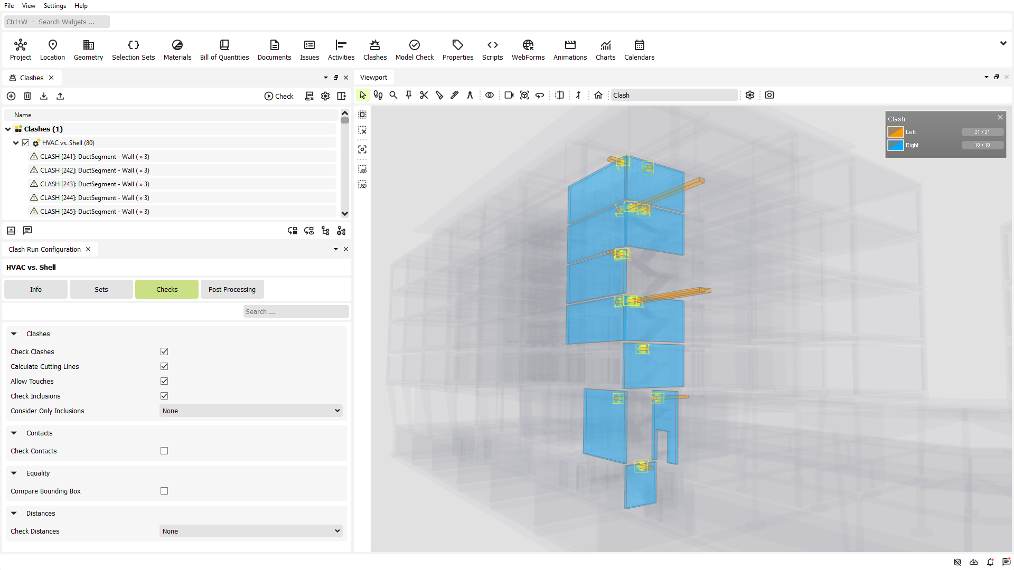Click the orange Left color swatch

point(895,132)
